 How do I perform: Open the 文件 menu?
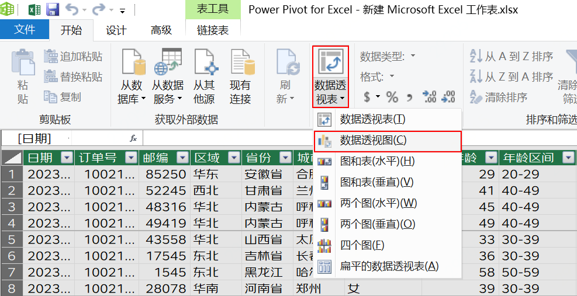coord(25,29)
